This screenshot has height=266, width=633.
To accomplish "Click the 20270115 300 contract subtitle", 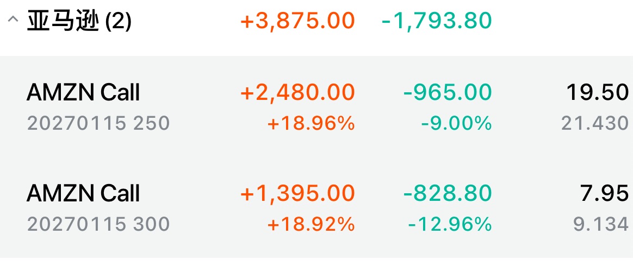I will 98,224.
